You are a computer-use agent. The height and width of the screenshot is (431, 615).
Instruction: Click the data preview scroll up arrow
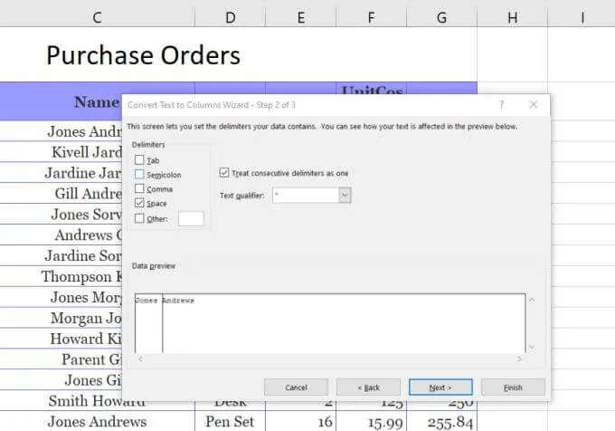532,300
